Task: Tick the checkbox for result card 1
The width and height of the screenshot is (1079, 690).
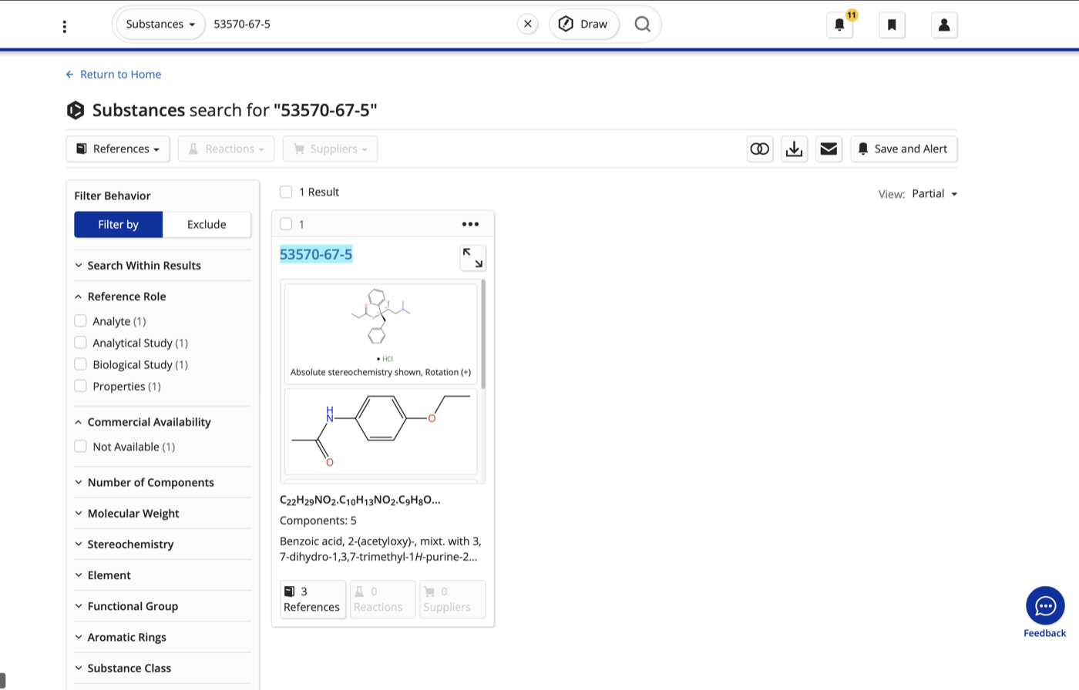Action: 286,223
